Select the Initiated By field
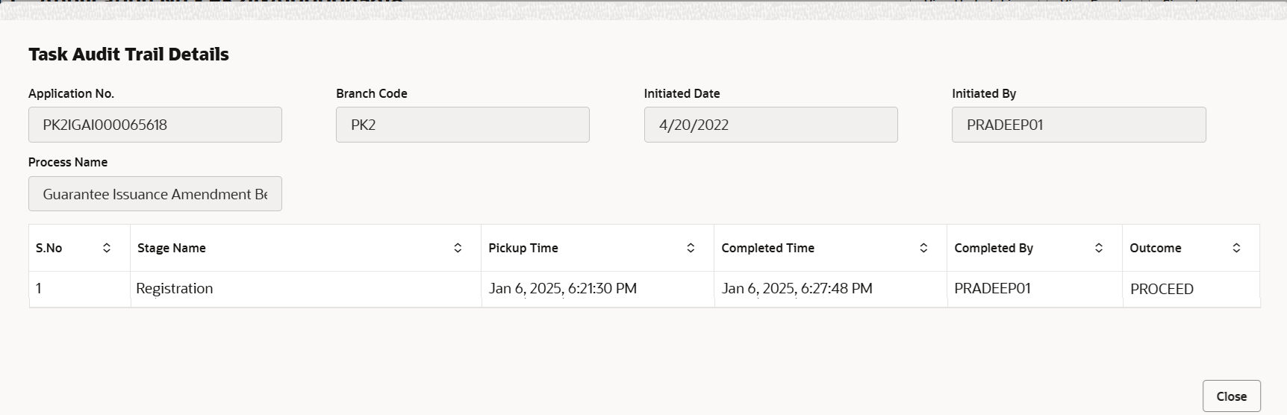Viewport: 1287px width, 415px height. coord(1079,125)
